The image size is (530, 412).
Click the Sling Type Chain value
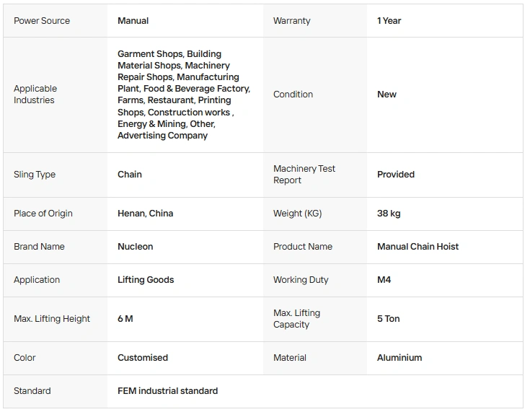pyautogui.click(x=130, y=175)
